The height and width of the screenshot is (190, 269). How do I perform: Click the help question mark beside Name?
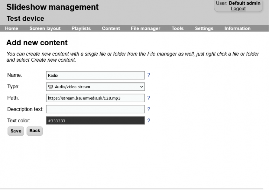149,75
